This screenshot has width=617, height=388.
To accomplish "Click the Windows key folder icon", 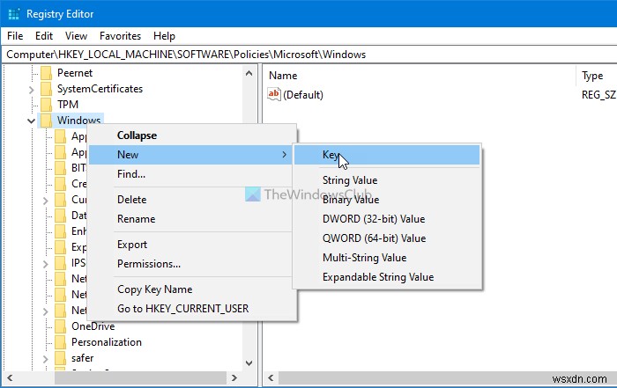I will coord(47,121).
